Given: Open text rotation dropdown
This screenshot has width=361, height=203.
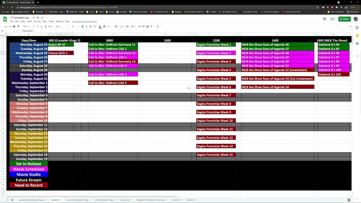Looking at the screenshot, I should pos(133,27).
